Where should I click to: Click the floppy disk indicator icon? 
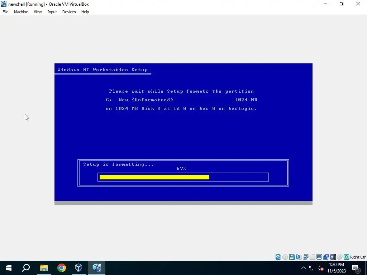pyautogui.click(x=292, y=257)
